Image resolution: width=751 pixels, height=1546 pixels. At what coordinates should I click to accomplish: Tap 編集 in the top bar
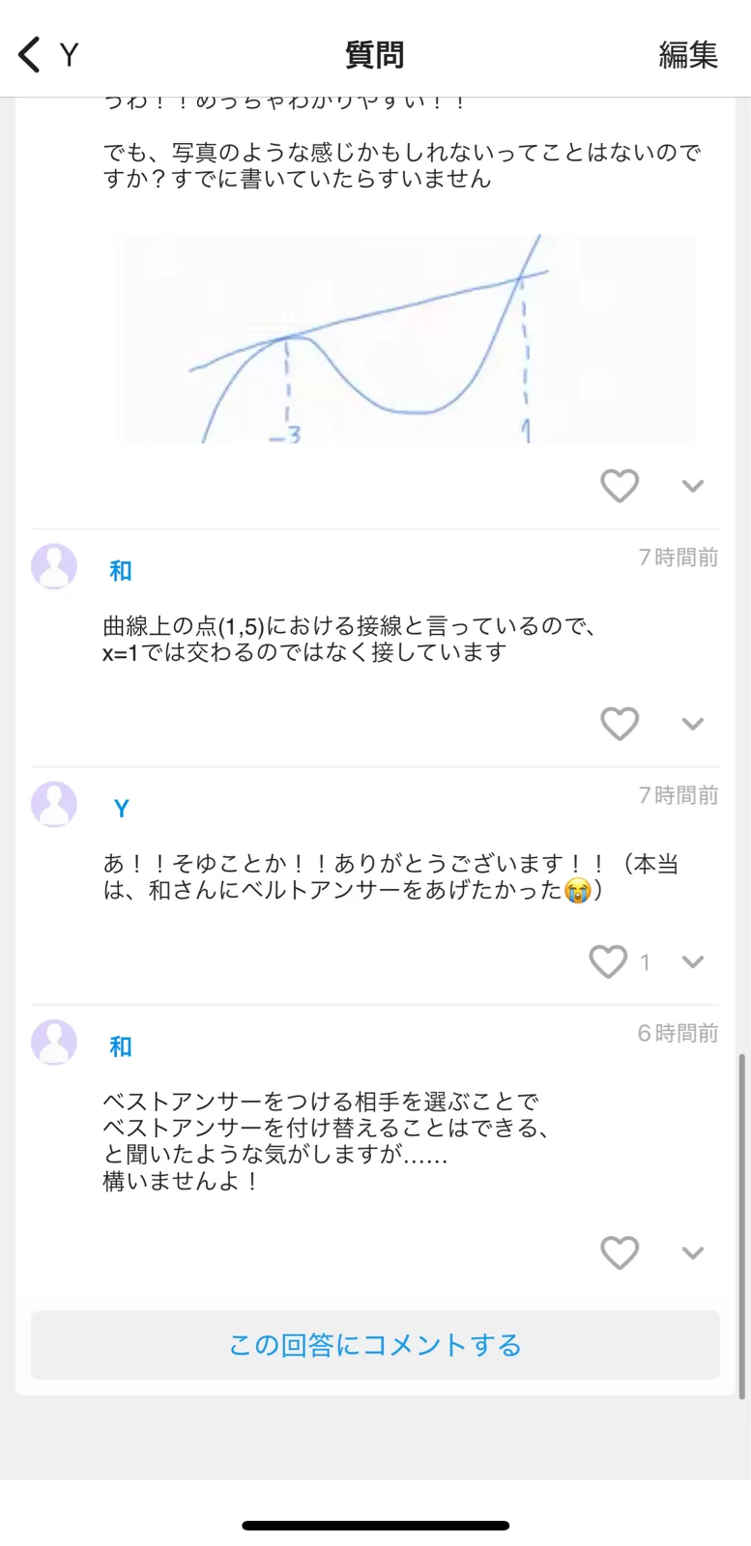688,55
